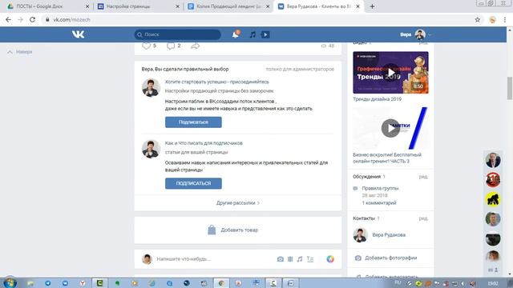Reload the page with the refresh icon
The image size is (513, 288).
coord(32,19)
